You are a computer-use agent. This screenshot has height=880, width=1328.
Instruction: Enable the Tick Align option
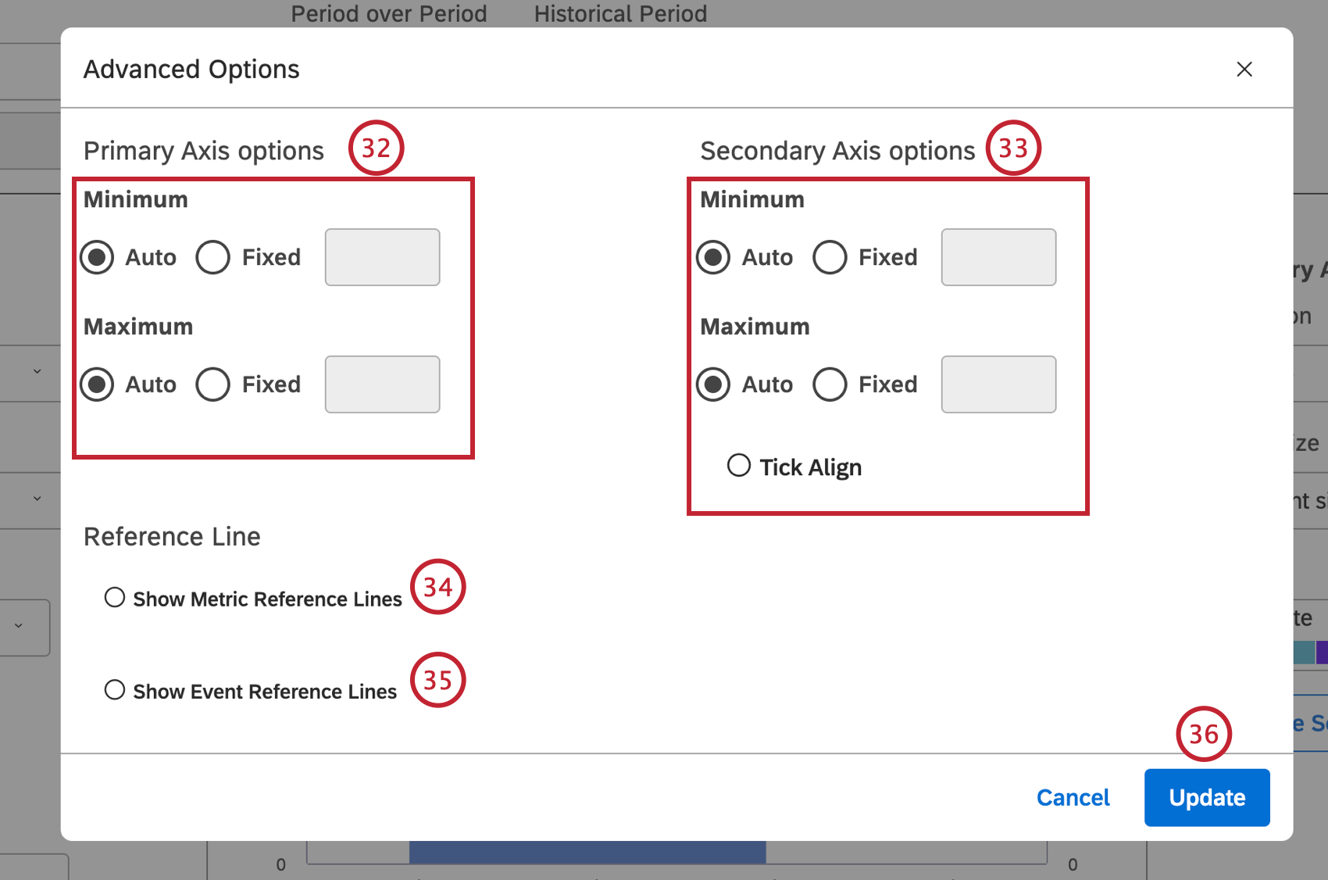click(x=739, y=466)
